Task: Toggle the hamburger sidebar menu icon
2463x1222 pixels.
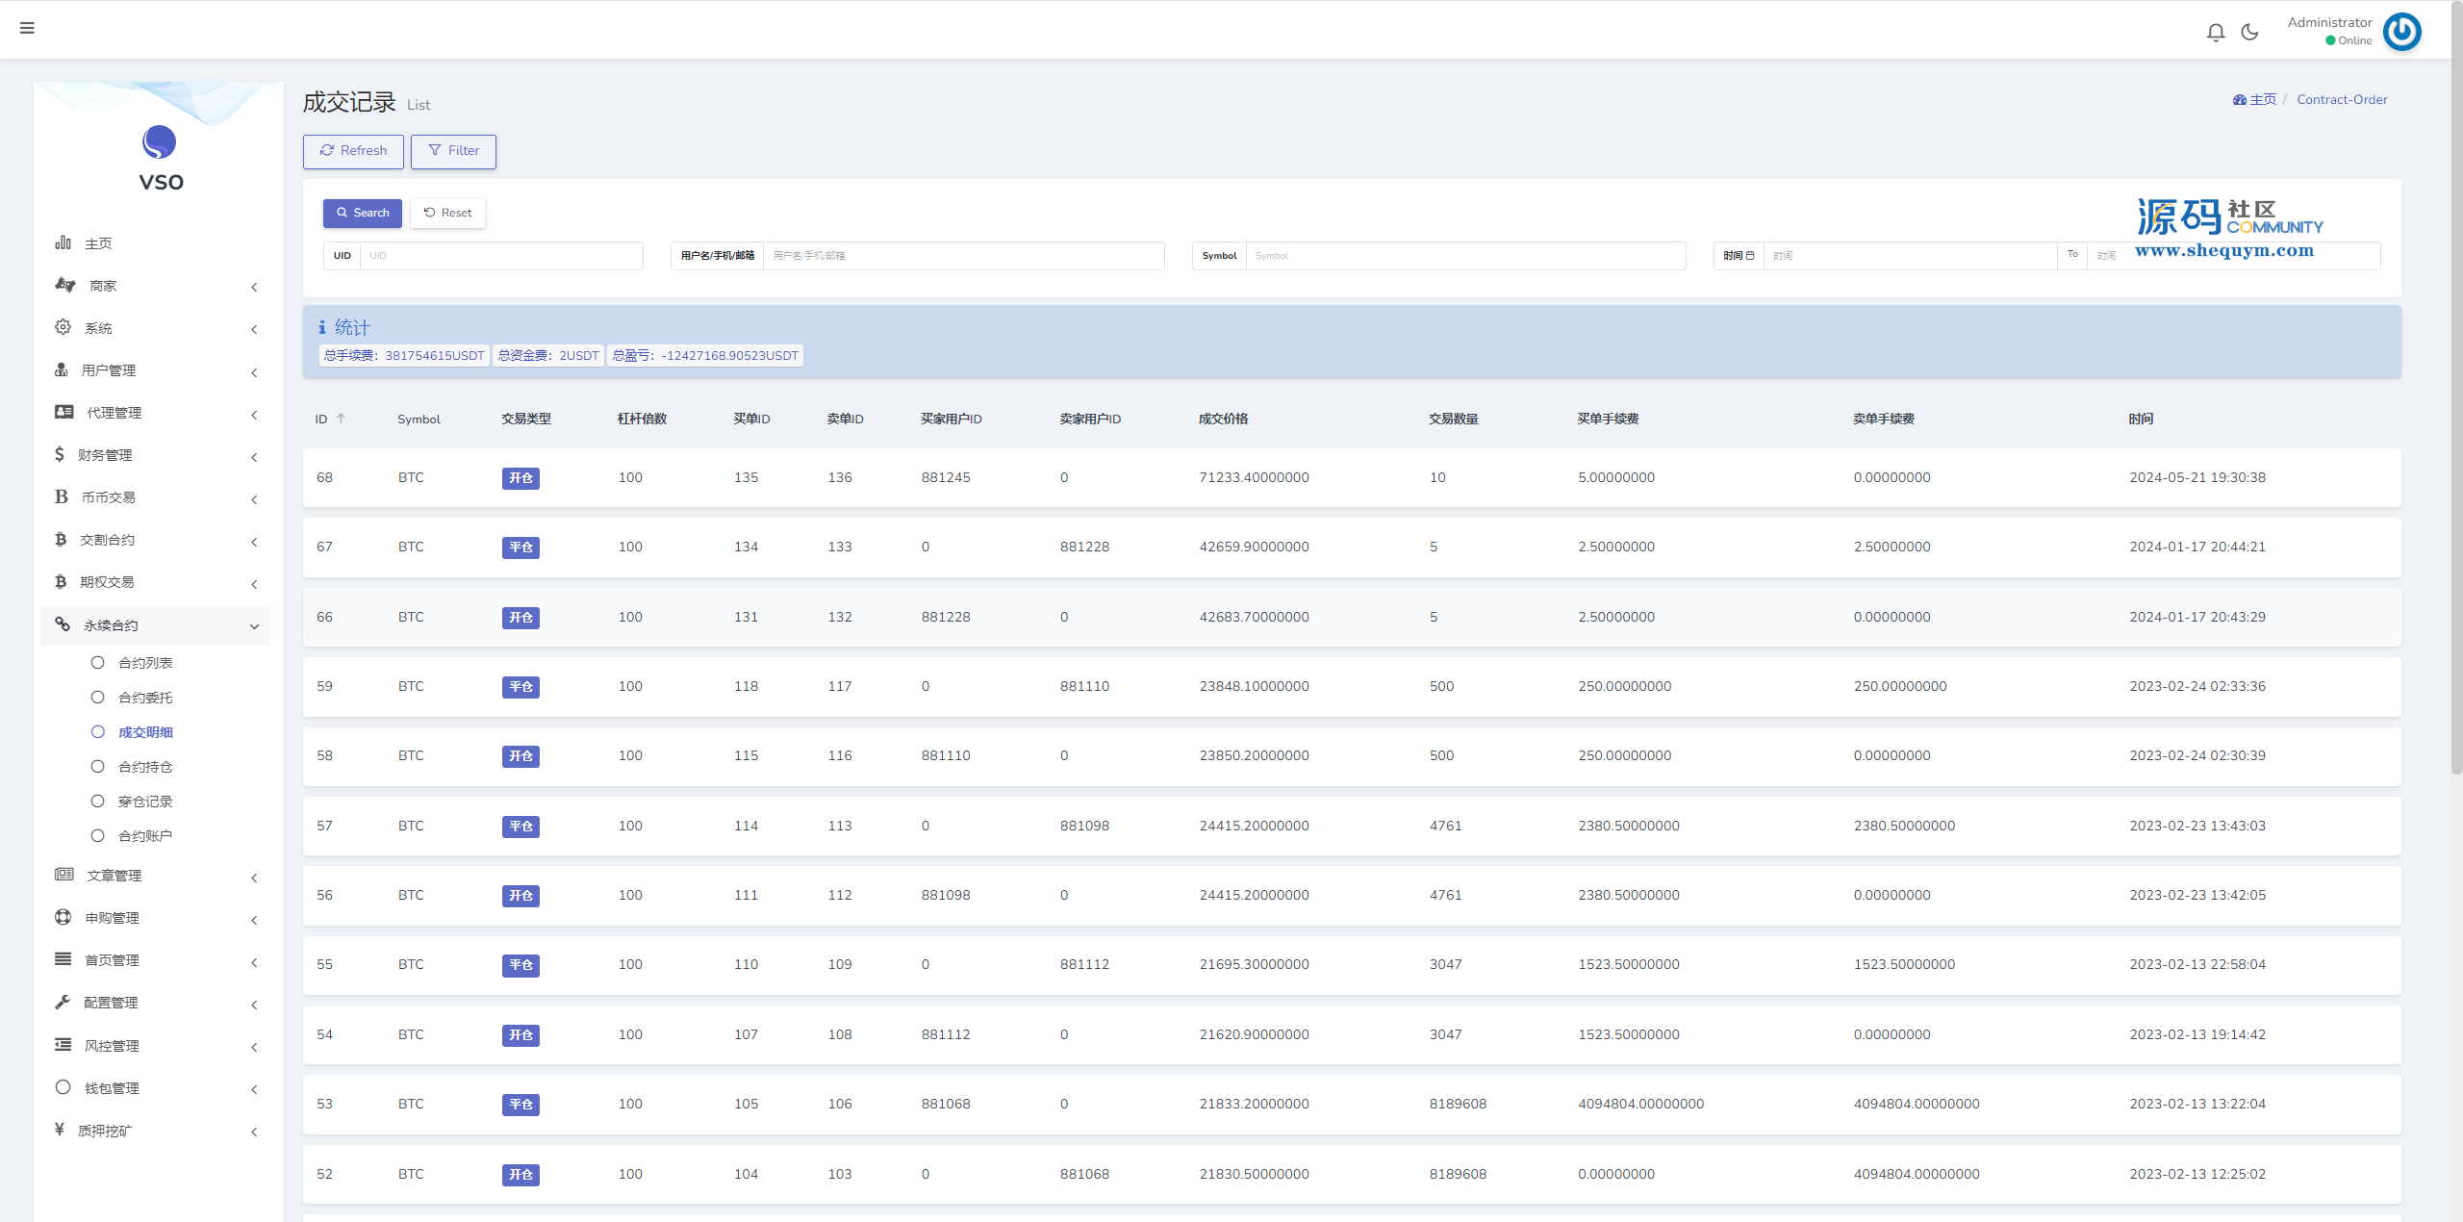Action: tap(27, 28)
